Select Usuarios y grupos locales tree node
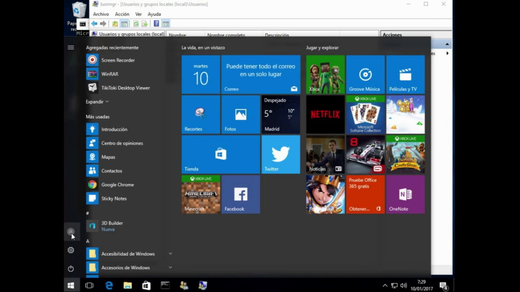520x292 pixels. (x=131, y=34)
